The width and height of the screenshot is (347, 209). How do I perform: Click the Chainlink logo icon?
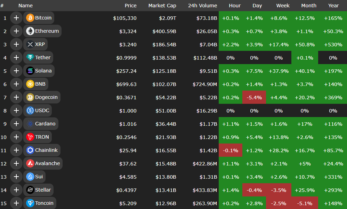30,150
